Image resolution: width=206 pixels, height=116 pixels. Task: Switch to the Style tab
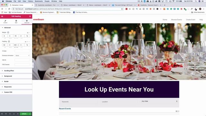pyautogui.click(x=16, y=22)
